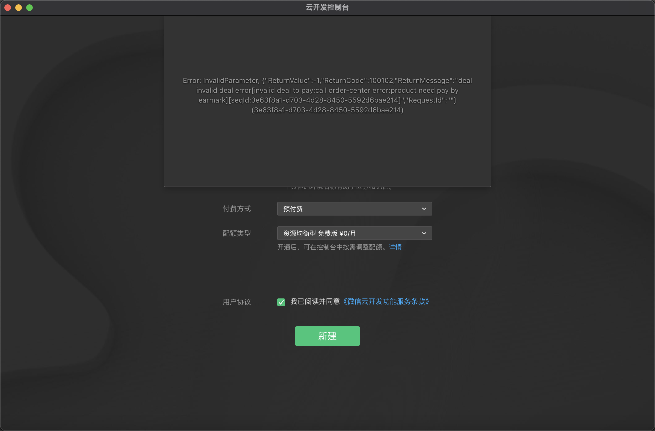Screen dimensions: 655x431
Task: Click the red close window button
Action: [8, 8]
